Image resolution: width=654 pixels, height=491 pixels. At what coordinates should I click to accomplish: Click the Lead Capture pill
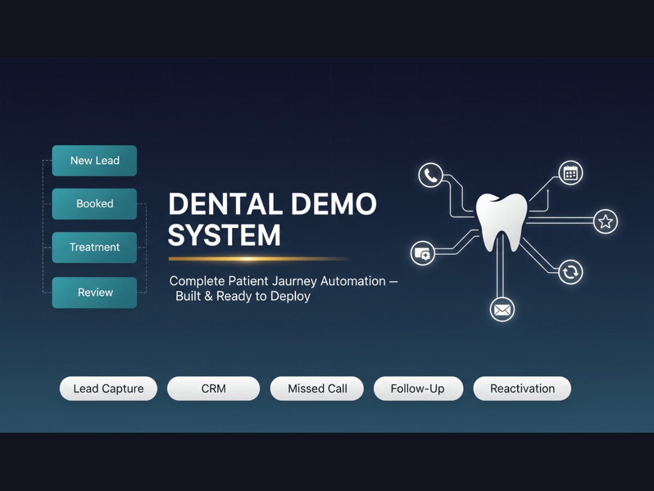click(108, 388)
